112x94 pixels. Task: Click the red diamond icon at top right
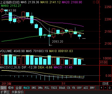pos(94,2)
